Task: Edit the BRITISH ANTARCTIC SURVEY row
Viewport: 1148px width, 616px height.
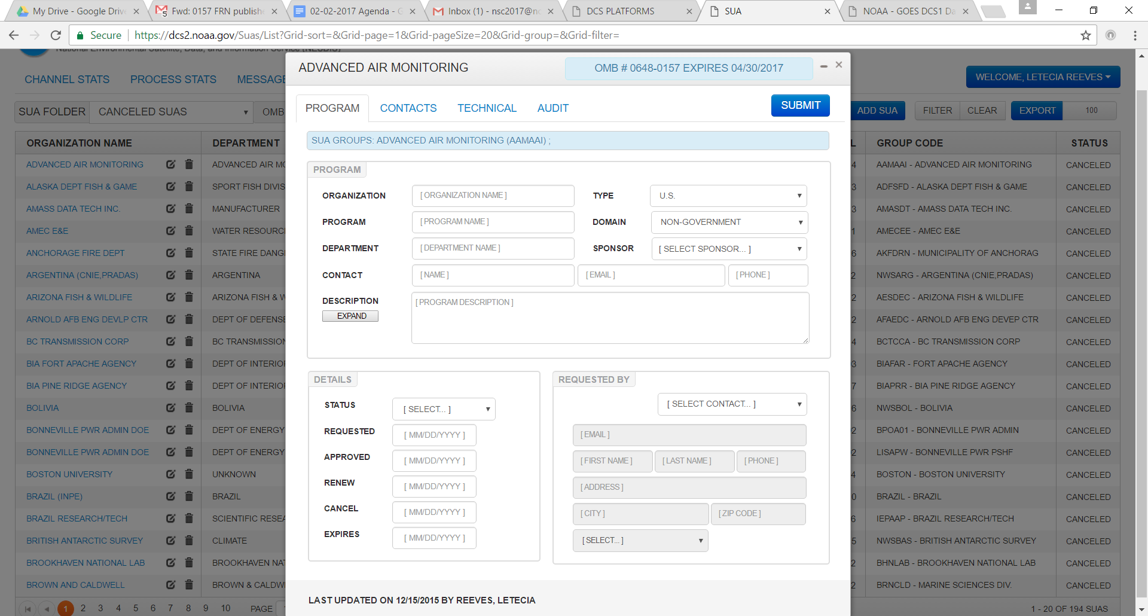Action: click(x=171, y=541)
